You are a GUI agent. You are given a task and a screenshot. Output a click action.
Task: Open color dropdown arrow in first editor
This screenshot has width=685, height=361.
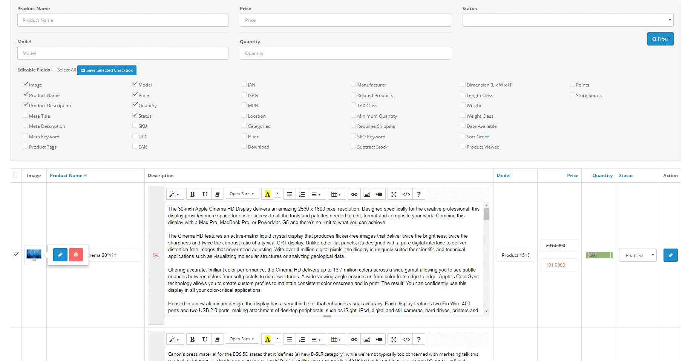point(277,193)
